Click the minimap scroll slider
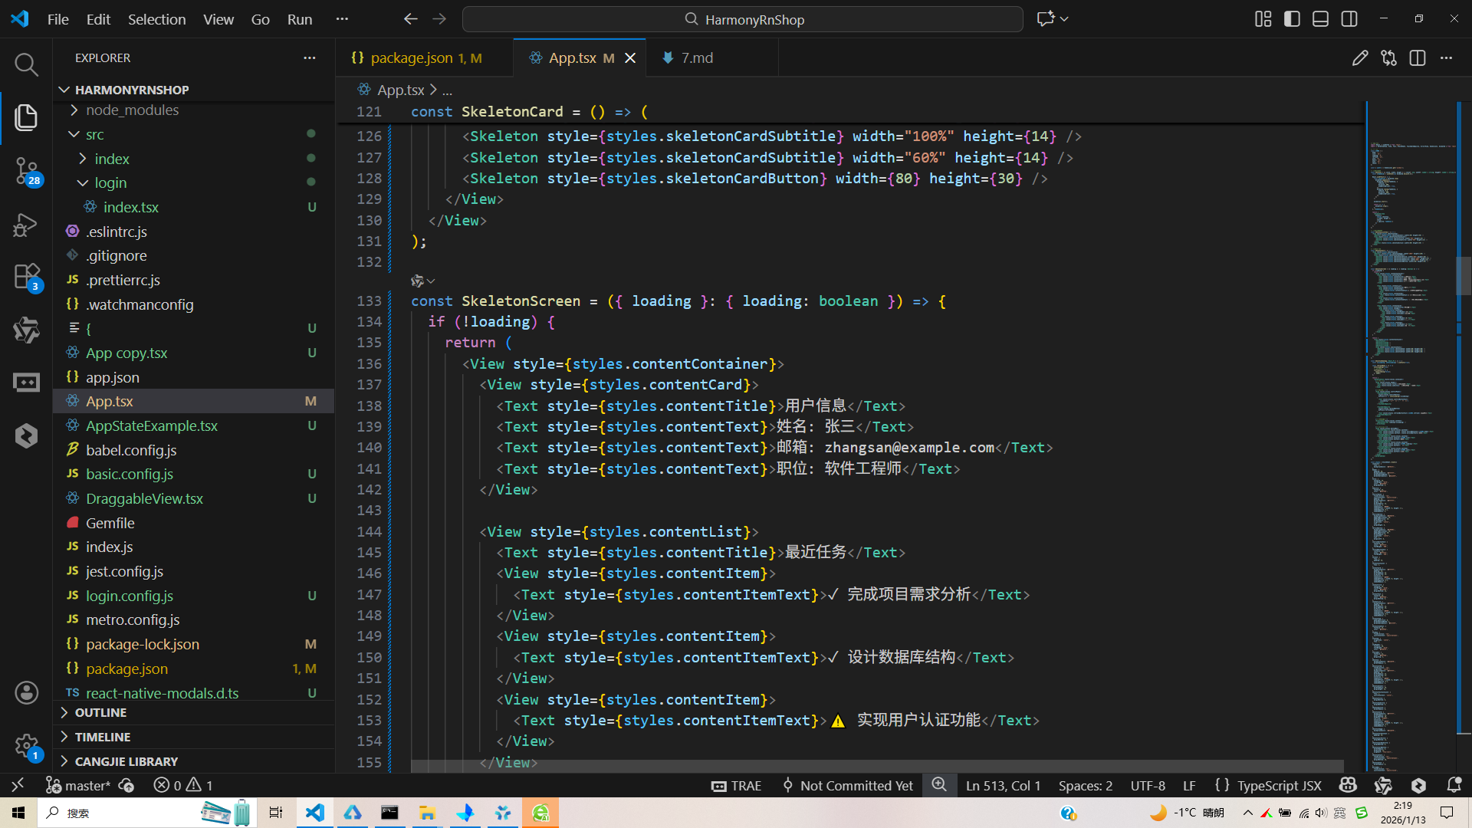The height and width of the screenshot is (828, 1472). point(1463,276)
